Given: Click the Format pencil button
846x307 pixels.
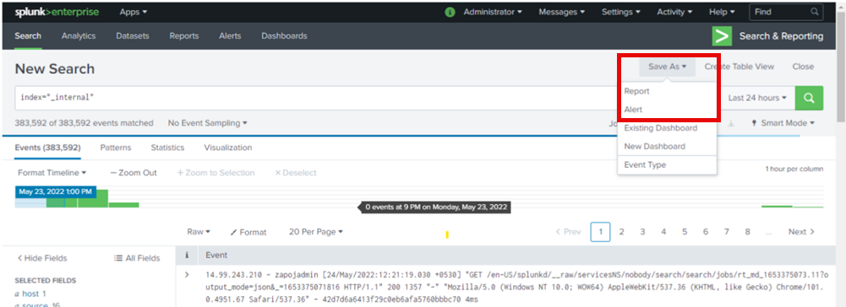Looking at the screenshot, I should pos(248,232).
